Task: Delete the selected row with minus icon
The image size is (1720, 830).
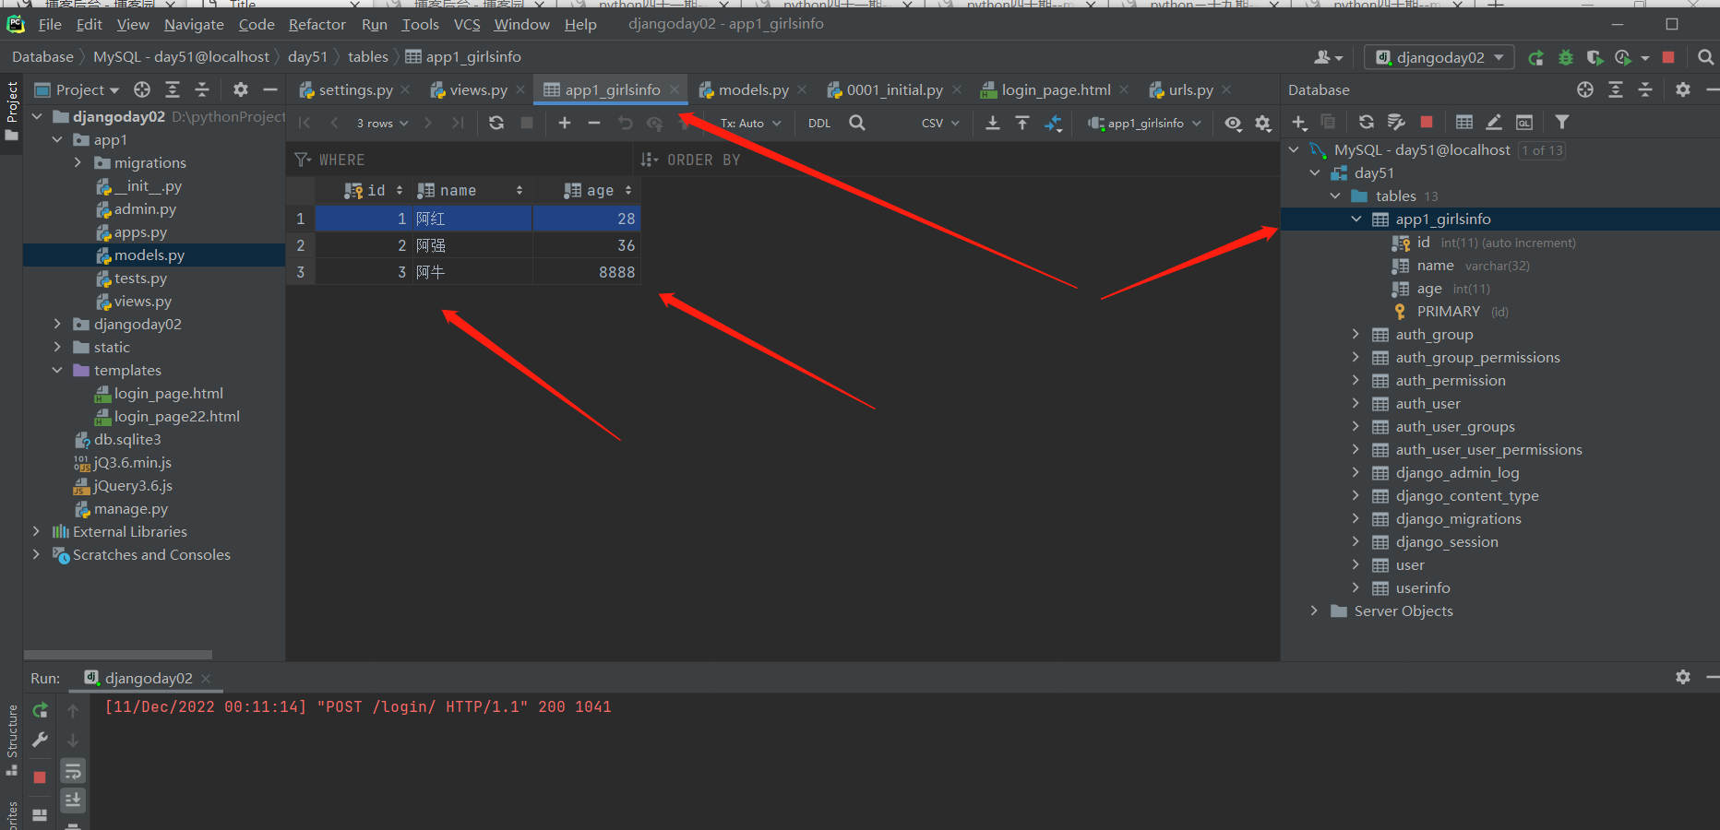Action: click(594, 123)
